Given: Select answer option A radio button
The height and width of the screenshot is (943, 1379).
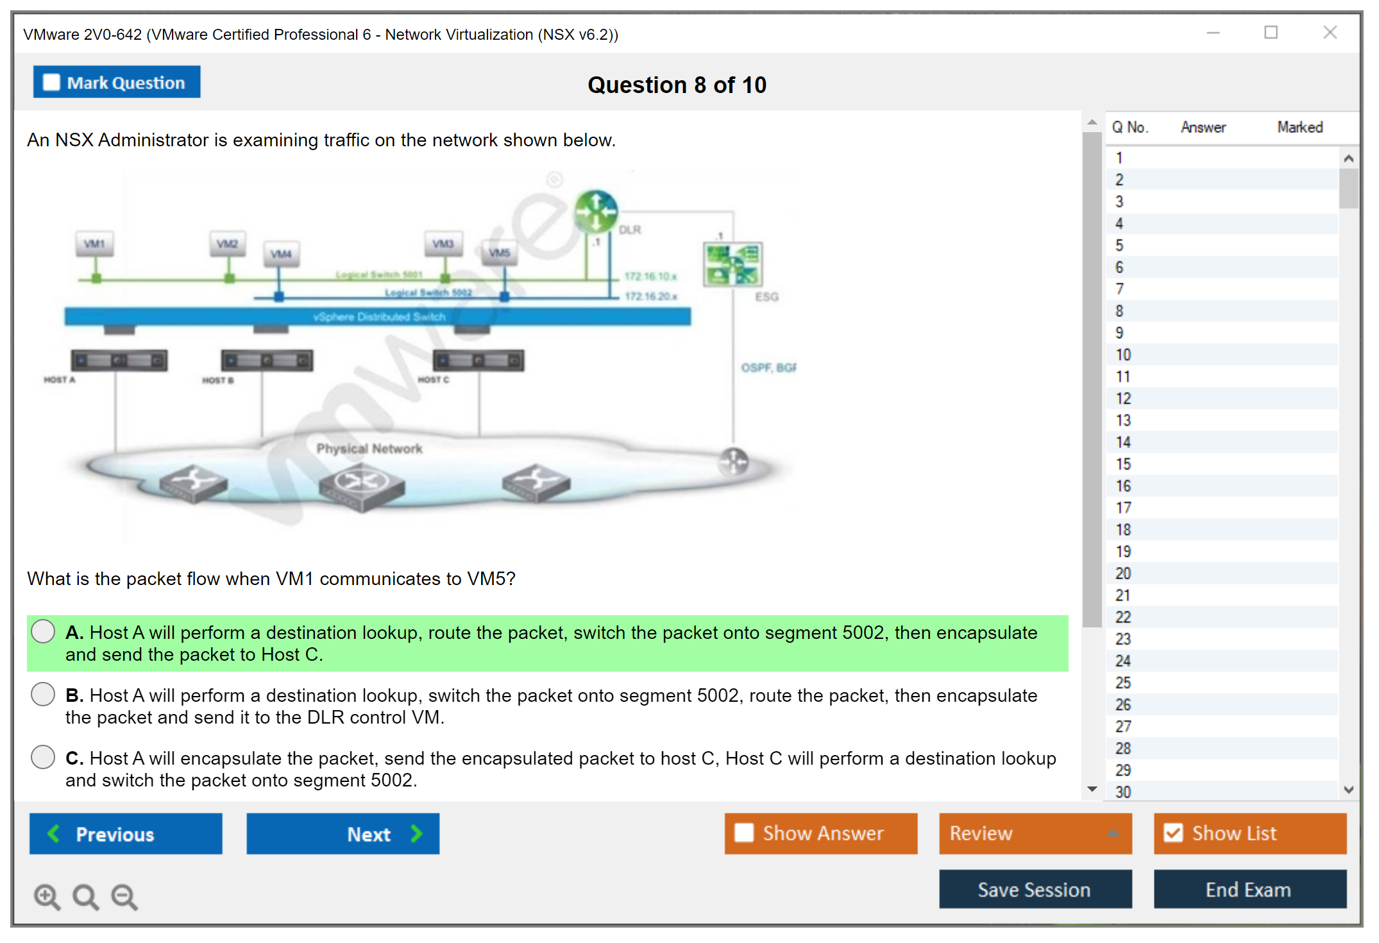Looking at the screenshot, I should tap(43, 631).
